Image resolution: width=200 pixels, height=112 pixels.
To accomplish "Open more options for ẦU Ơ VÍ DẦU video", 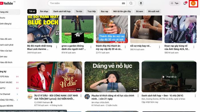I will point(81,96).
